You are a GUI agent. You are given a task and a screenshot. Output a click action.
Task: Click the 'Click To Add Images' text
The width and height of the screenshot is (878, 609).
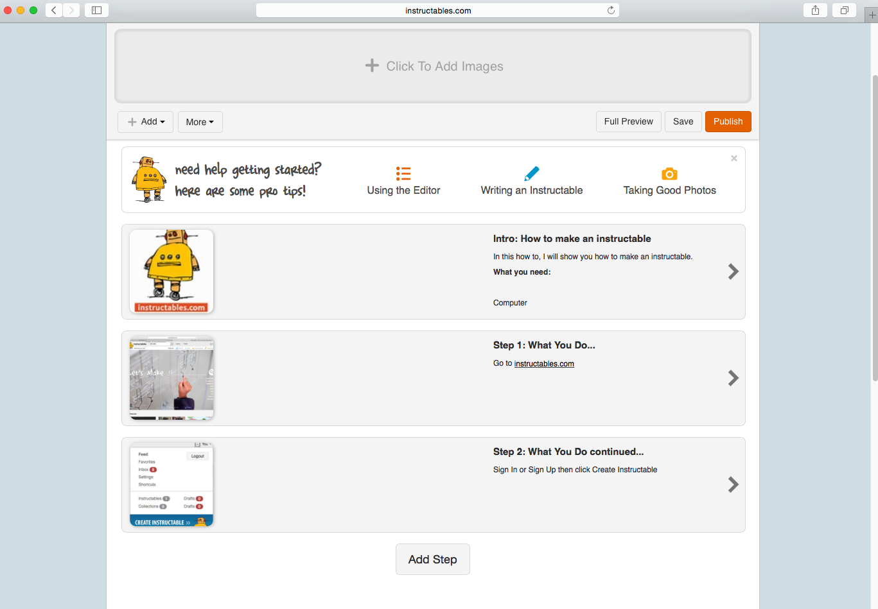pos(444,66)
